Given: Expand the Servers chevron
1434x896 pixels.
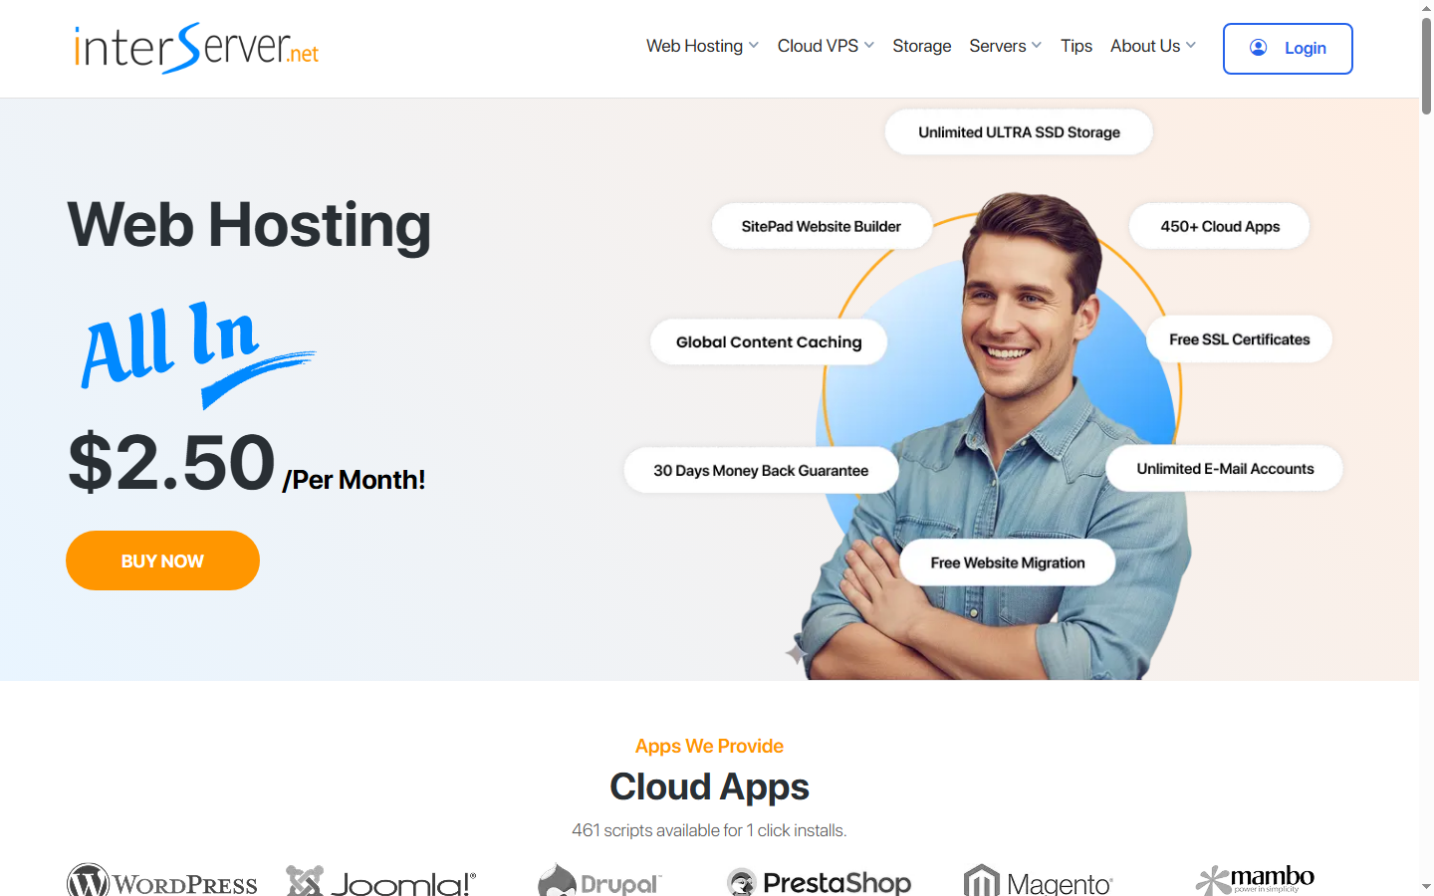Looking at the screenshot, I should click(x=1037, y=46).
